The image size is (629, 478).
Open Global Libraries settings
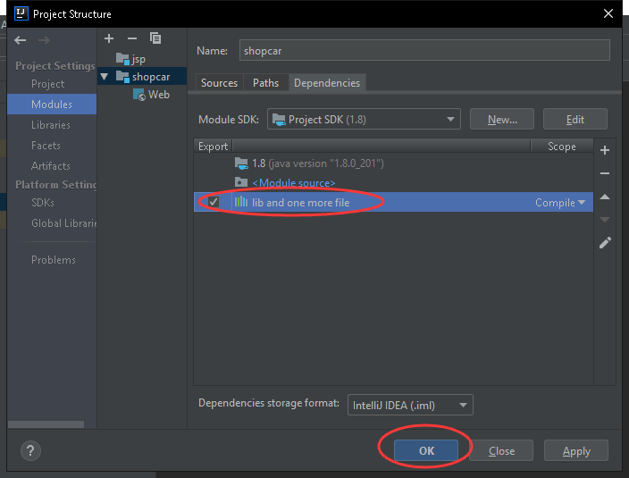(x=63, y=223)
